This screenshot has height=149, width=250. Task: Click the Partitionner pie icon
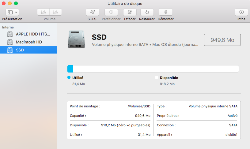111,12
